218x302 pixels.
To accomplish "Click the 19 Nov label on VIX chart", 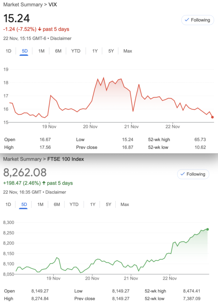I will click(x=49, y=127).
